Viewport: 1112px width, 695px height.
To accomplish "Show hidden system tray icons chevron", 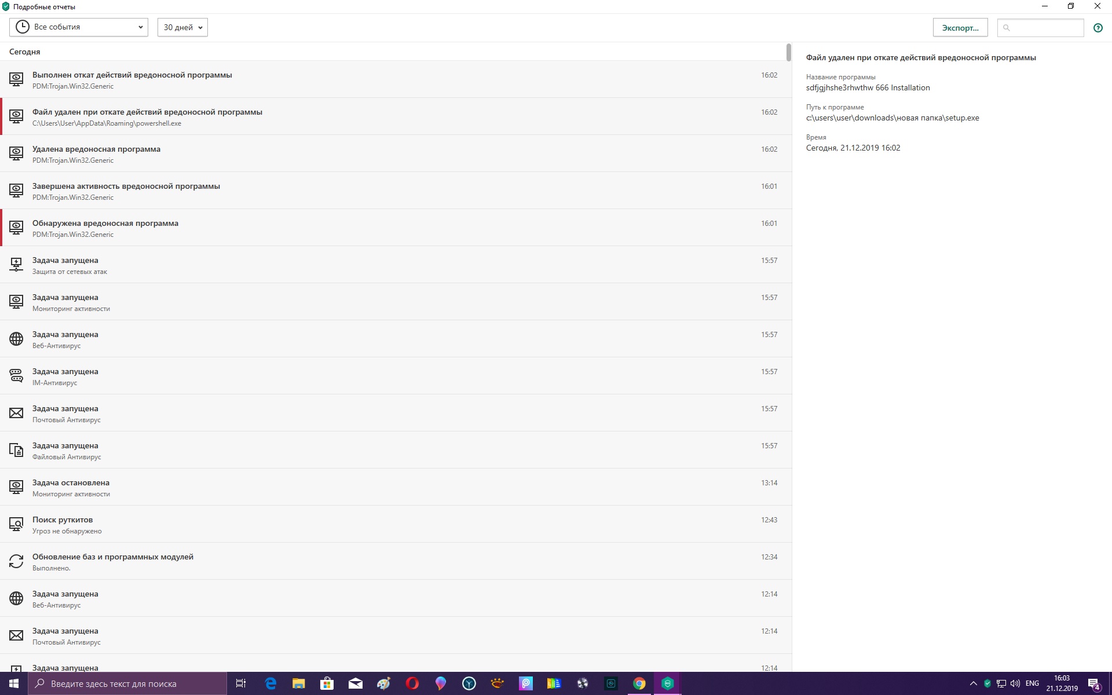I will (973, 684).
